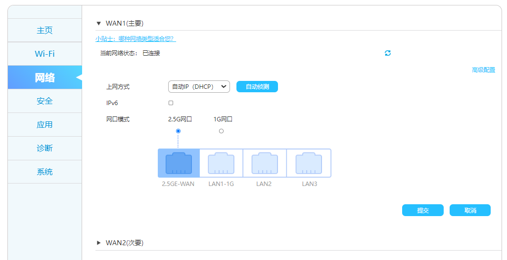507x260 pixels.
Task: Open the Wi-Fi menu
Action: (x=45, y=54)
